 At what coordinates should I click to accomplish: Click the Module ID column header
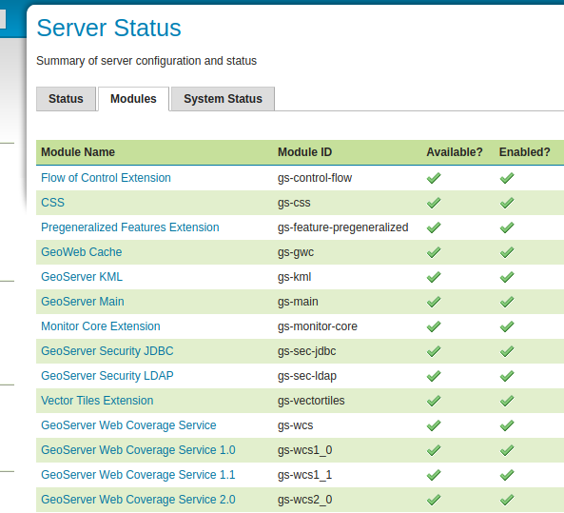click(x=304, y=152)
